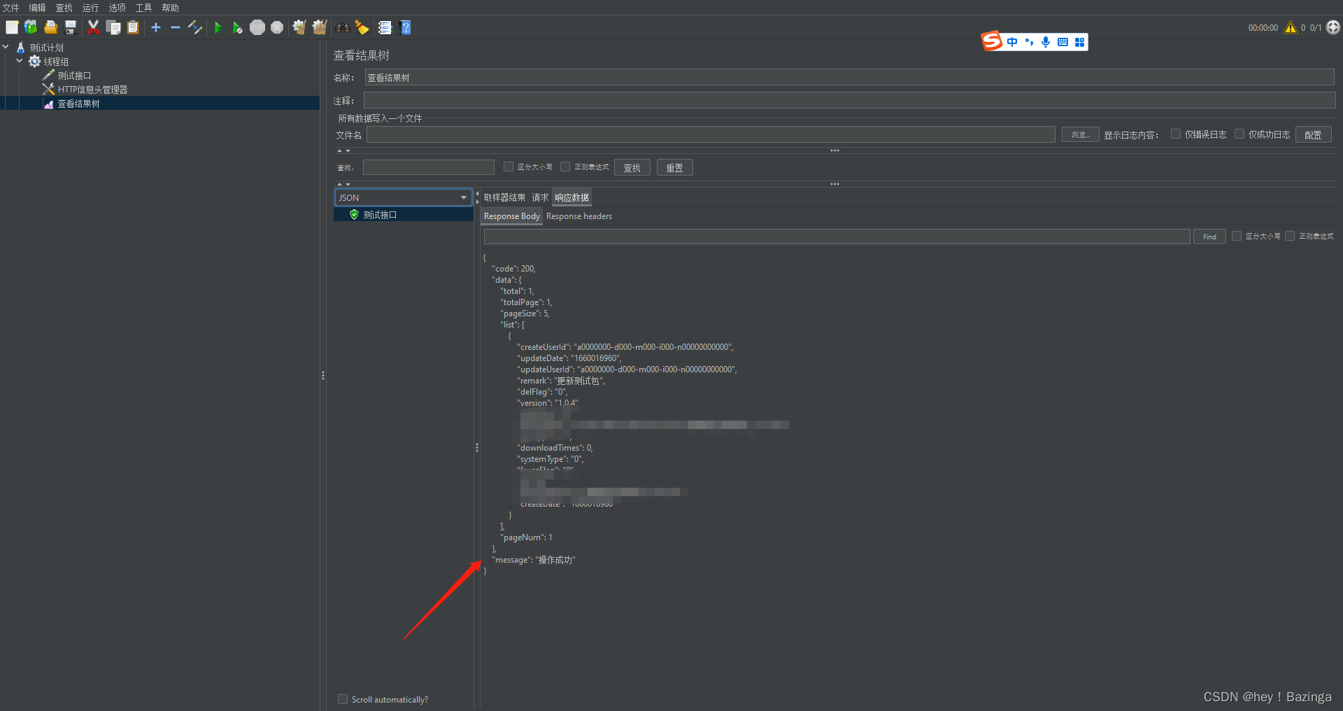Click Start no pauses icon
The height and width of the screenshot is (711, 1343).
(238, 27)
